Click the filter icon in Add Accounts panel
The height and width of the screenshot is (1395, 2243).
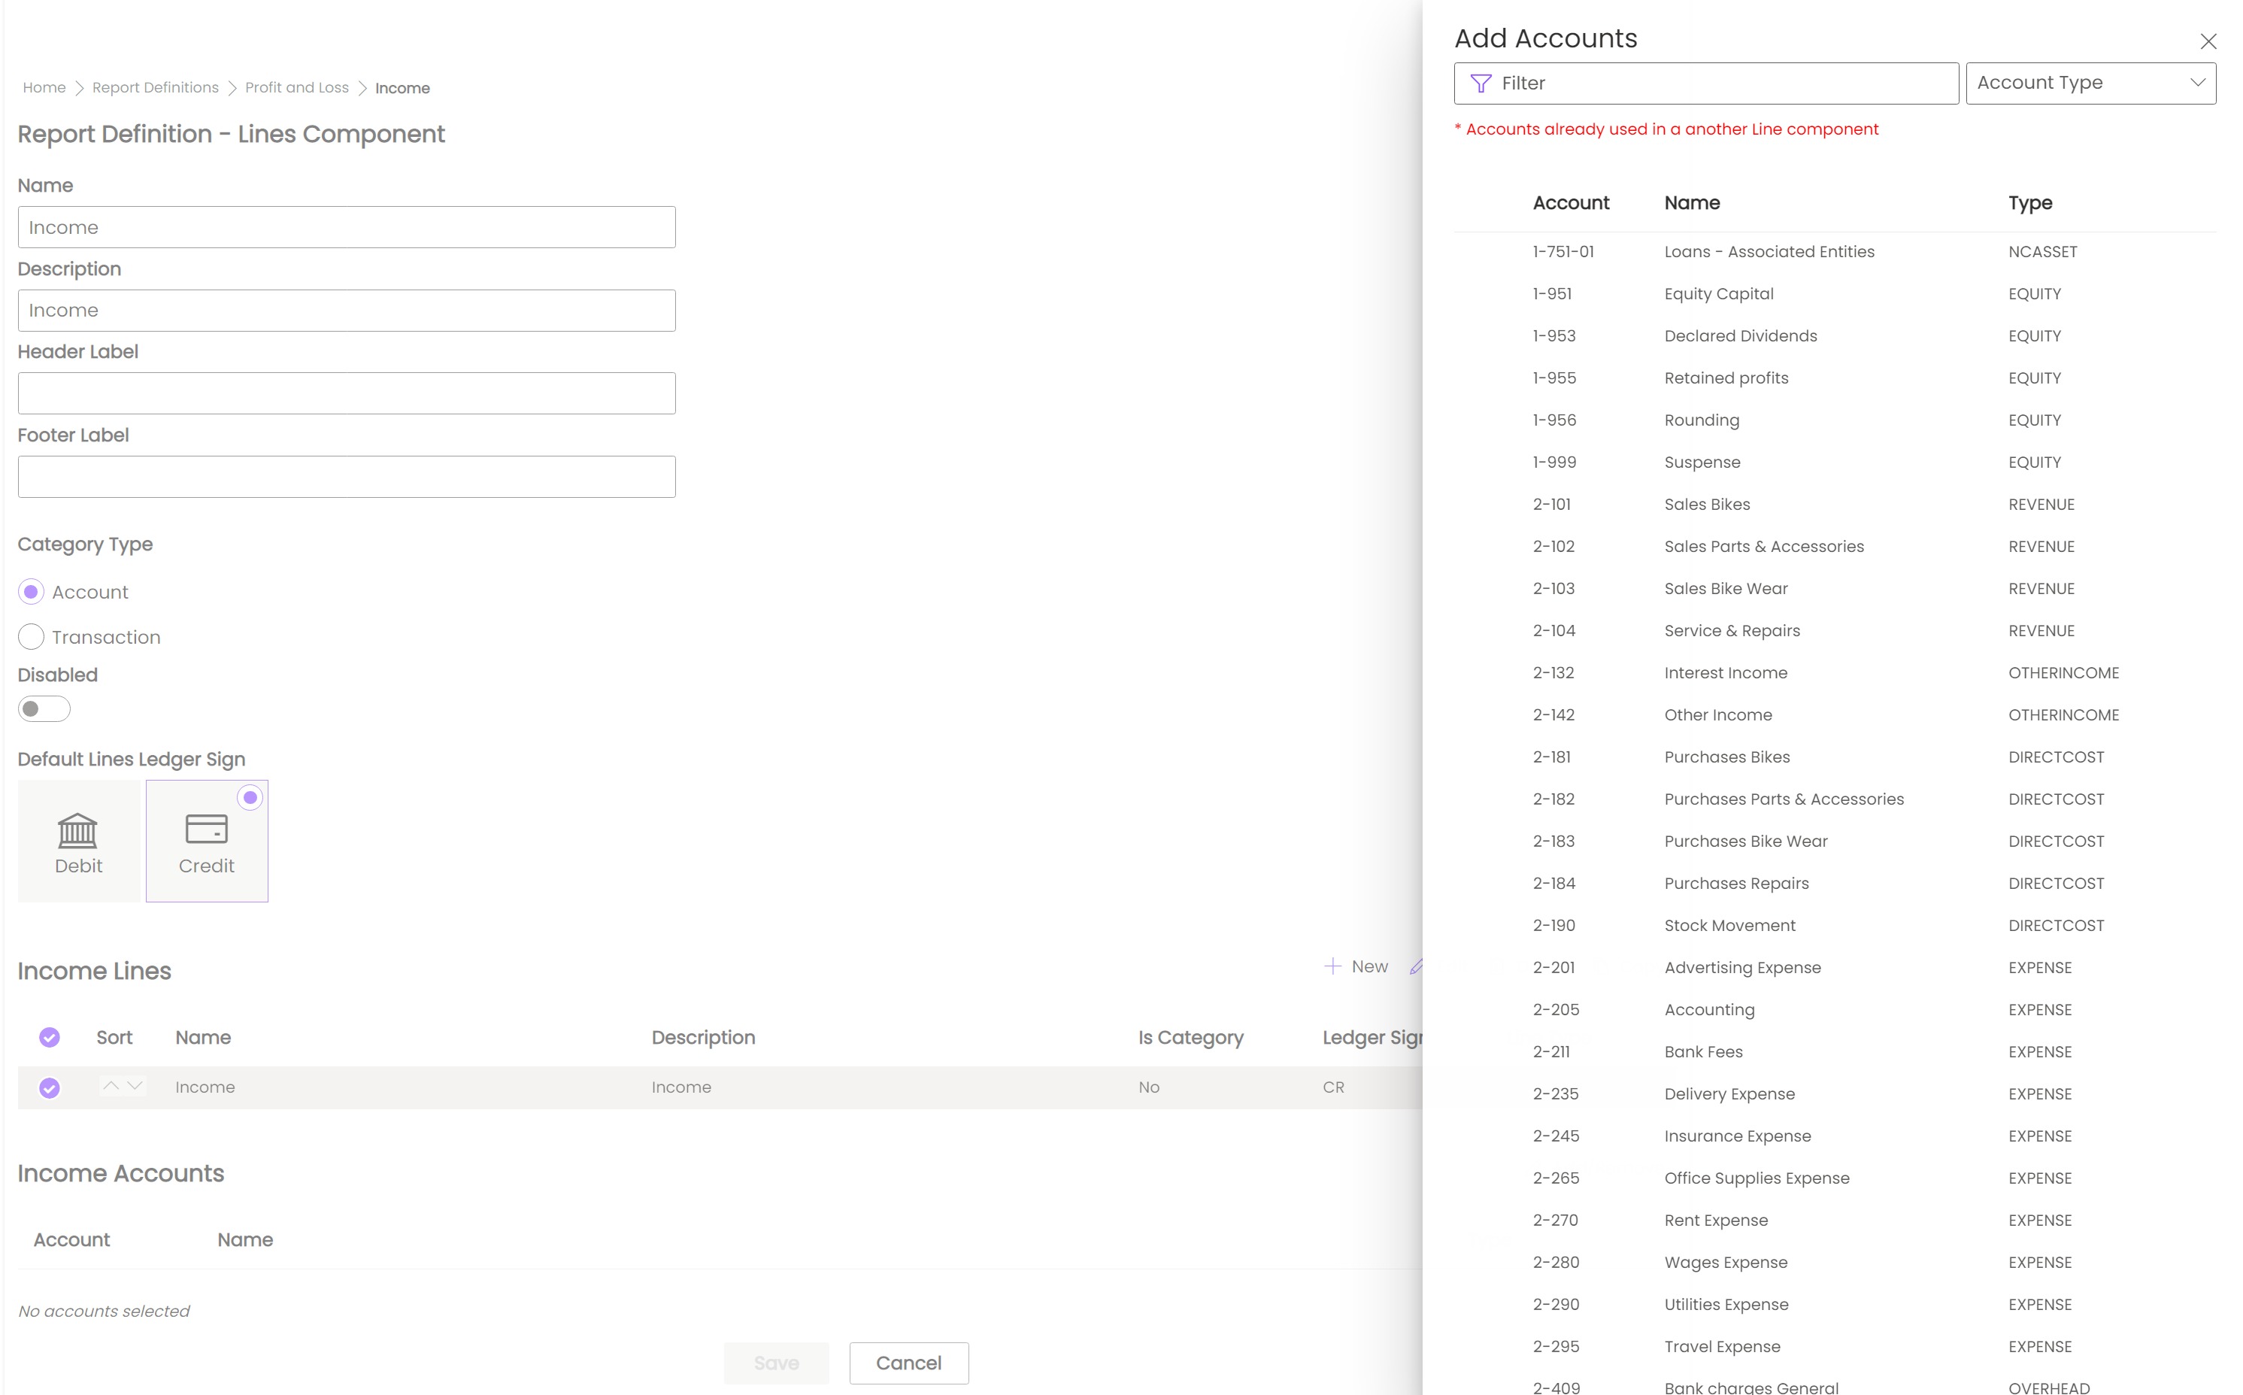[1480, 82]
